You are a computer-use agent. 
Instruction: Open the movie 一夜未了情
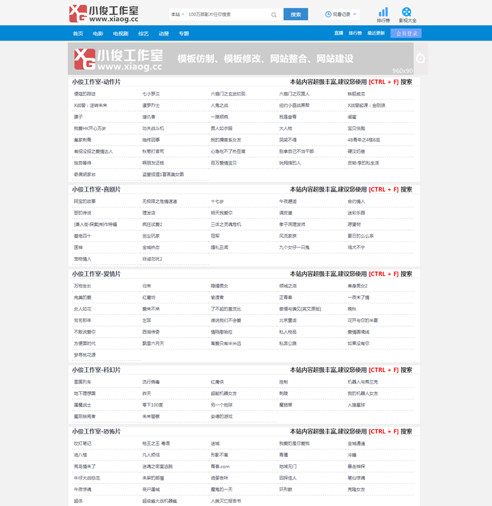pyautogui.click(x=359, y=298)
